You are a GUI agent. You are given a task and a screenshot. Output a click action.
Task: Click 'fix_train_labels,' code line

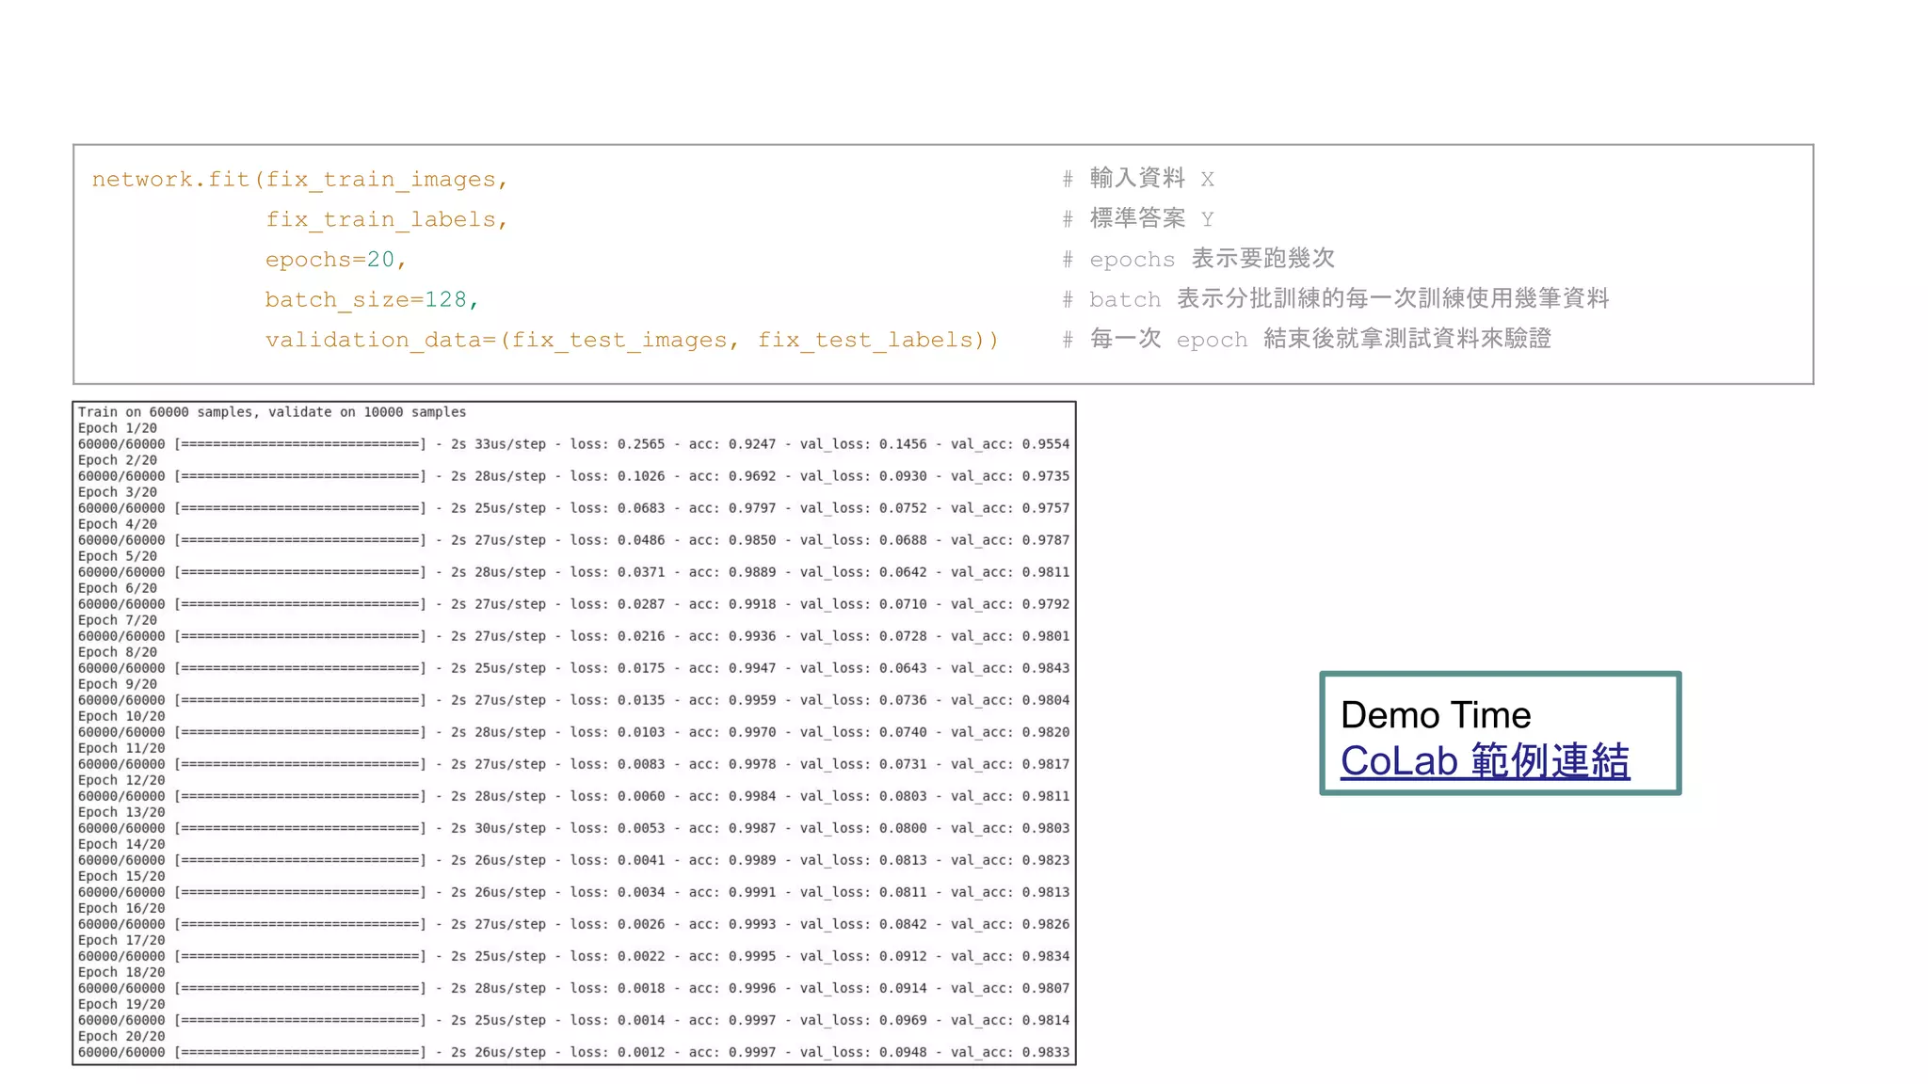point(387,219)
